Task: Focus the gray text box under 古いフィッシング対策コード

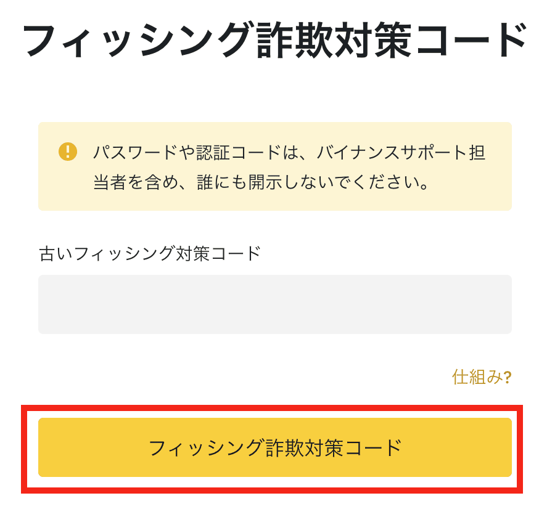Action: coord(275,304)
